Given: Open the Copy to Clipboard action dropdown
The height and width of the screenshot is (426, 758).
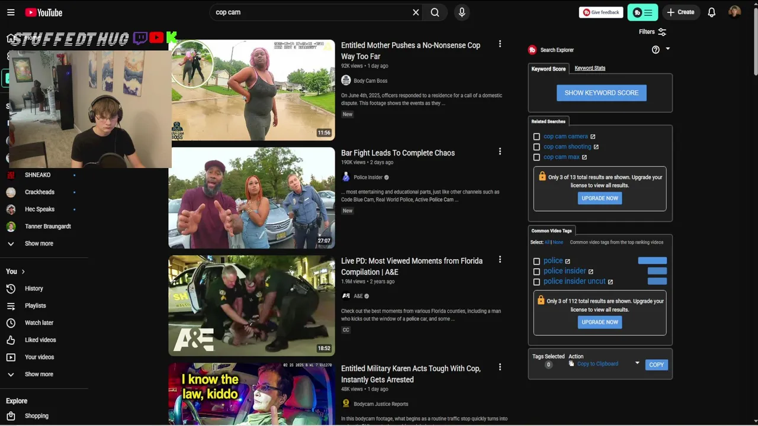Looking at the screenshot, I should 637,363.
